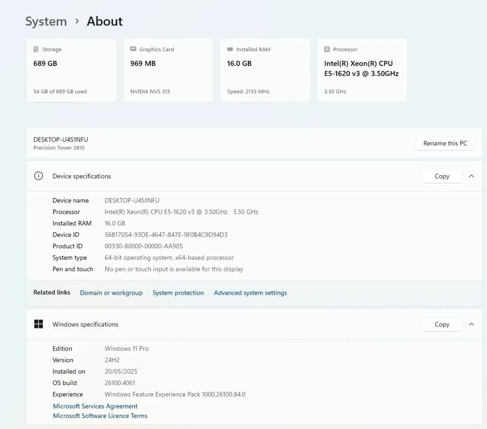This screenshot has width=487, height=429.
Task: Click 54 GB of 689 GB used text
Action: pos(60,91)
